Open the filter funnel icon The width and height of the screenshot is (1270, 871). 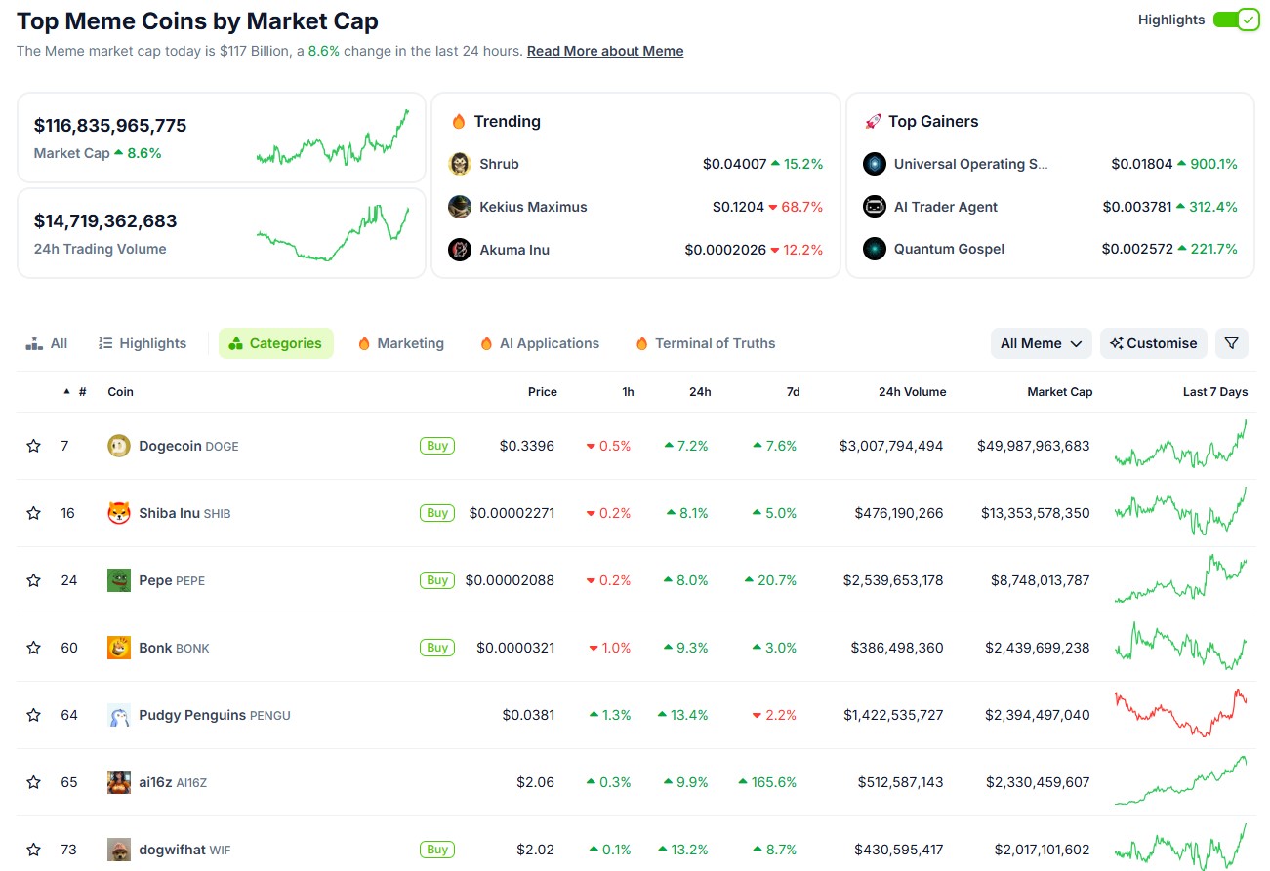pos(1232,343)
